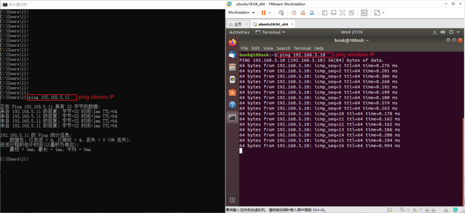Click the console view toolbar icon

364,13
